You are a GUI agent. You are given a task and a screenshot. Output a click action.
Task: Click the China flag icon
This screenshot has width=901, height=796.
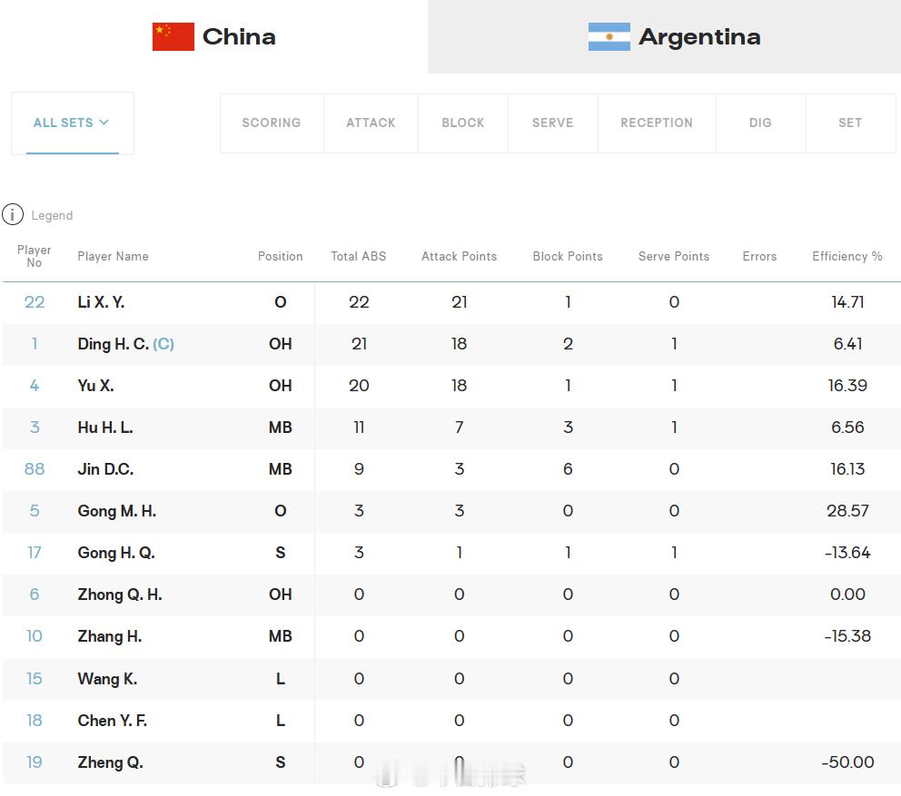[173, 36]
